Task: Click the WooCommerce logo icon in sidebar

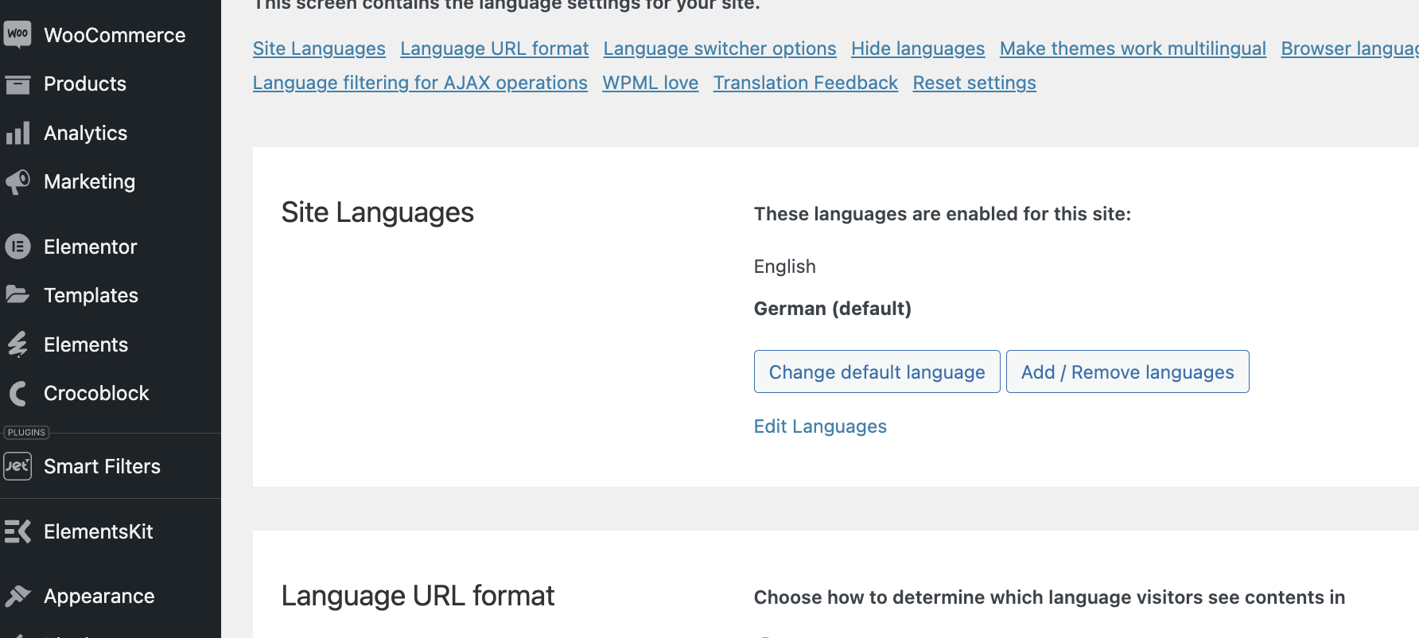Action: [x=17, y=34]
